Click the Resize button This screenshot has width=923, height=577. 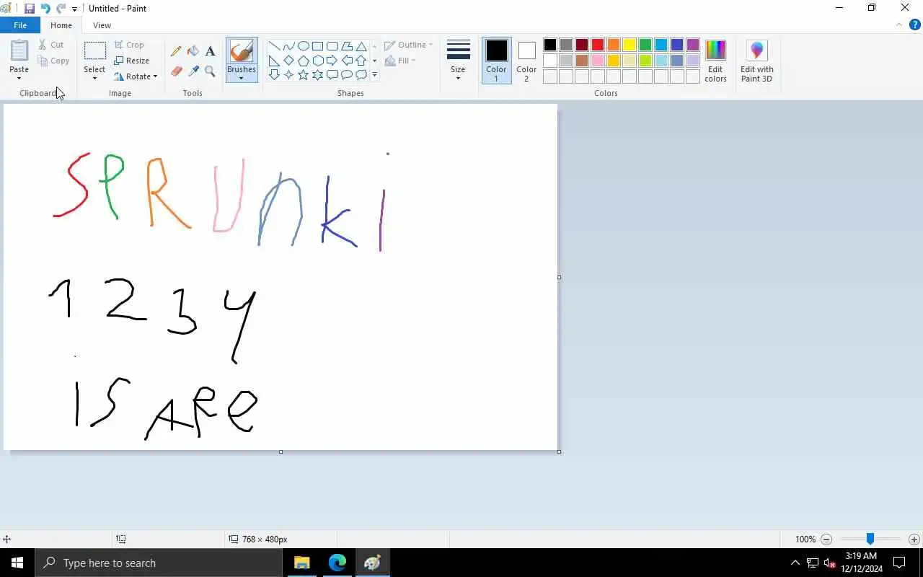coord(131,61)
